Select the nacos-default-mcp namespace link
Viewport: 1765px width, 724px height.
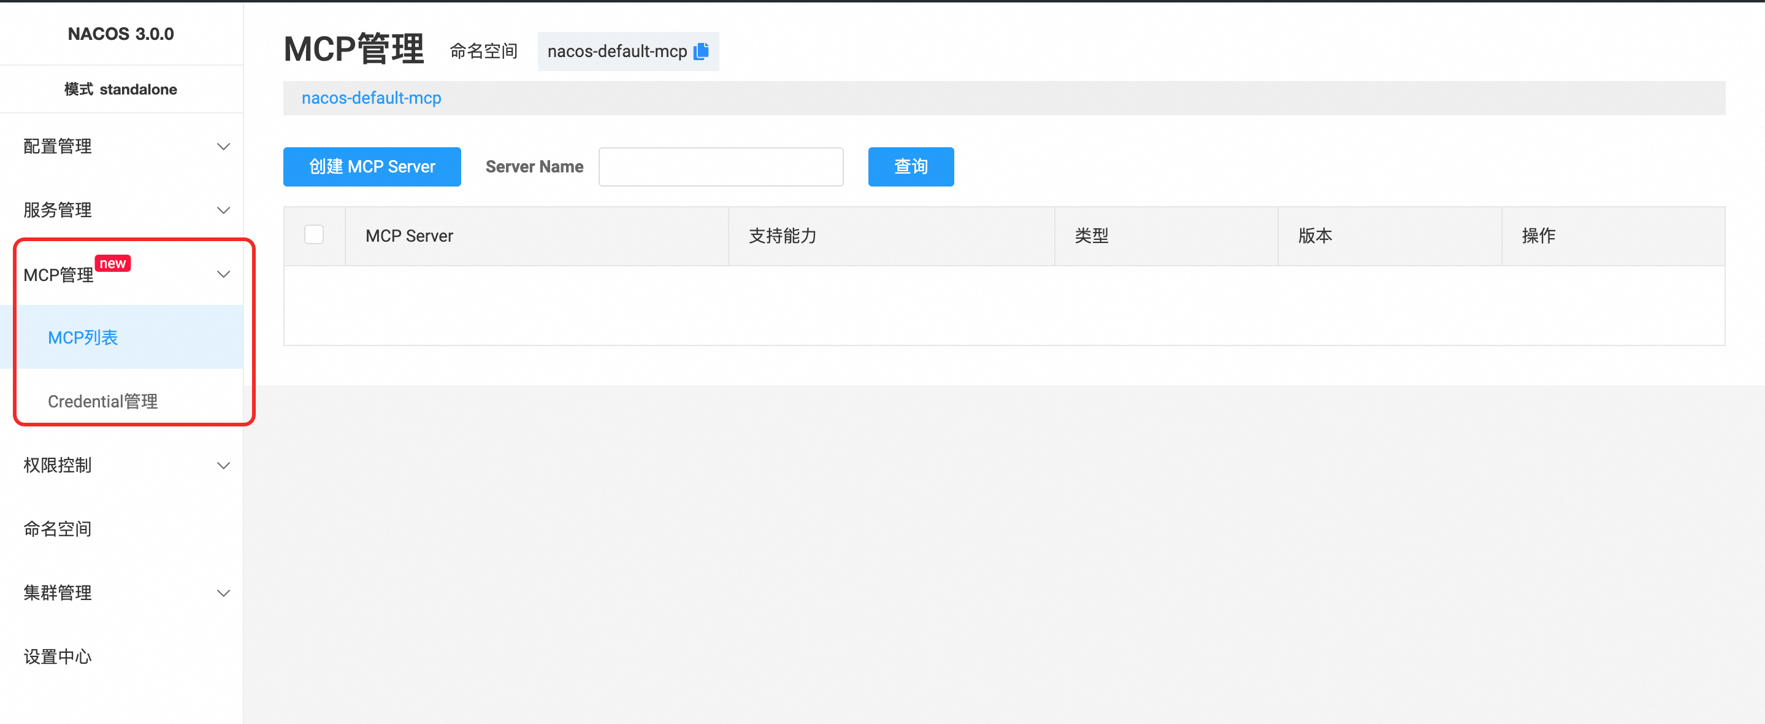372,98
